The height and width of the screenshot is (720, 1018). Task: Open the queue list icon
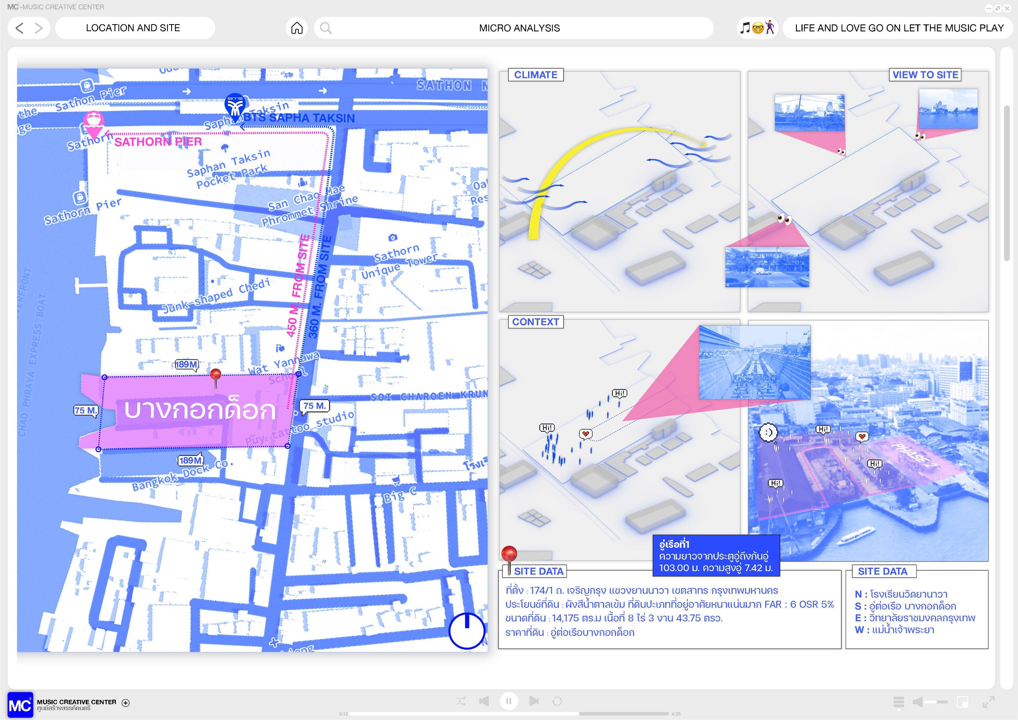tap(898, 702)
